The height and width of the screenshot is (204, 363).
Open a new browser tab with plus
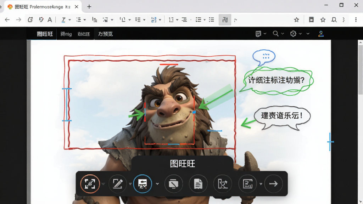[x=89, y=7]
